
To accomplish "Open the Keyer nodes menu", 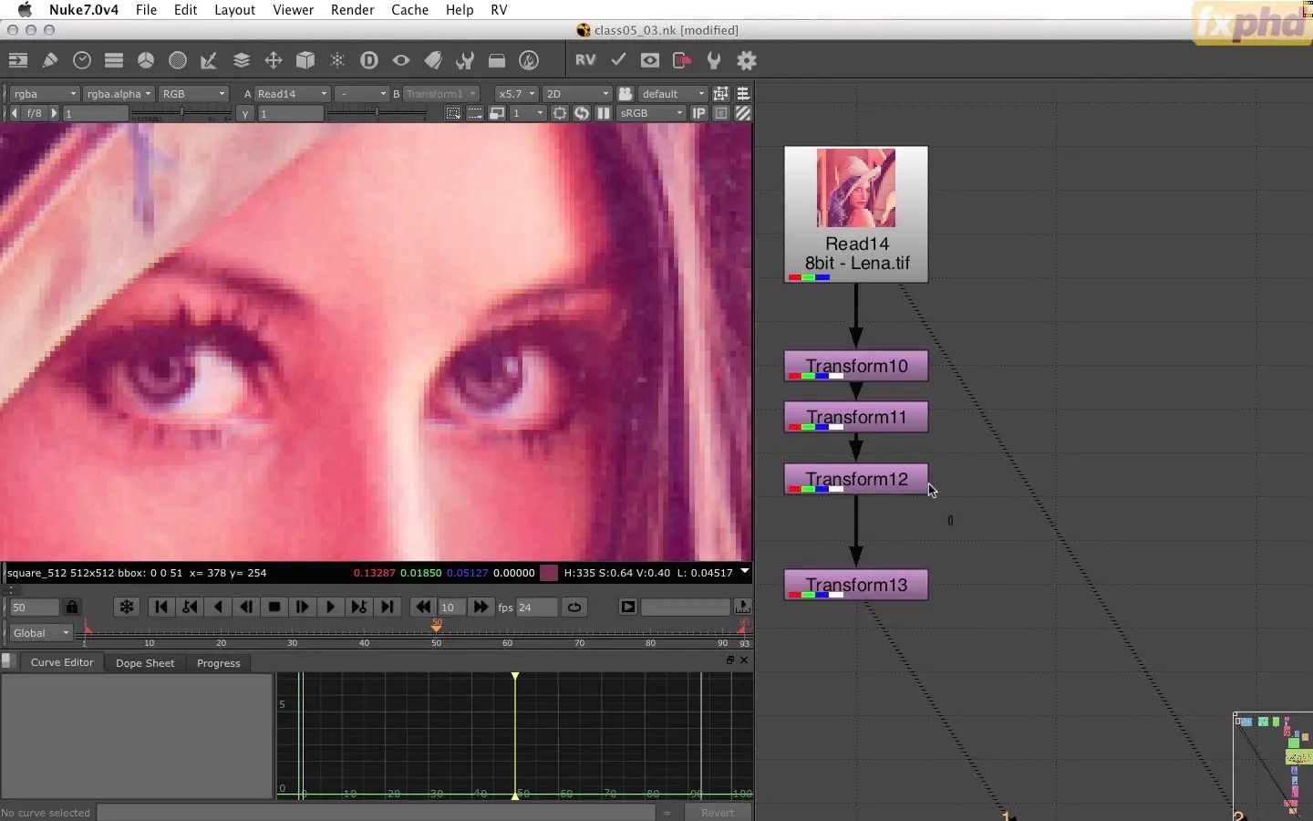I will tap(209, 60).
